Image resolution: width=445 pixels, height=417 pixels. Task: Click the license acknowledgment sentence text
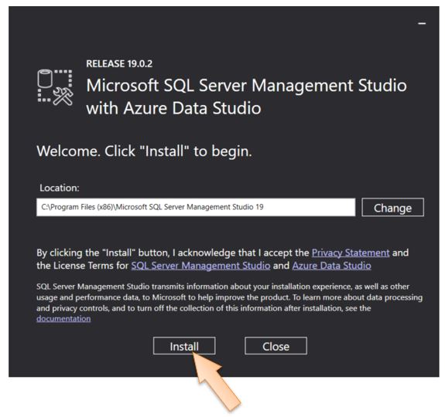[223, 259]
